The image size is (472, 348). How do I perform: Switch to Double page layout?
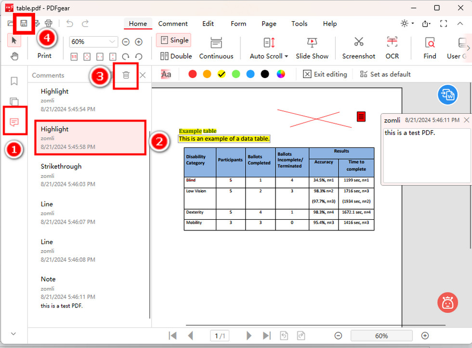click(x=176, y=56)
